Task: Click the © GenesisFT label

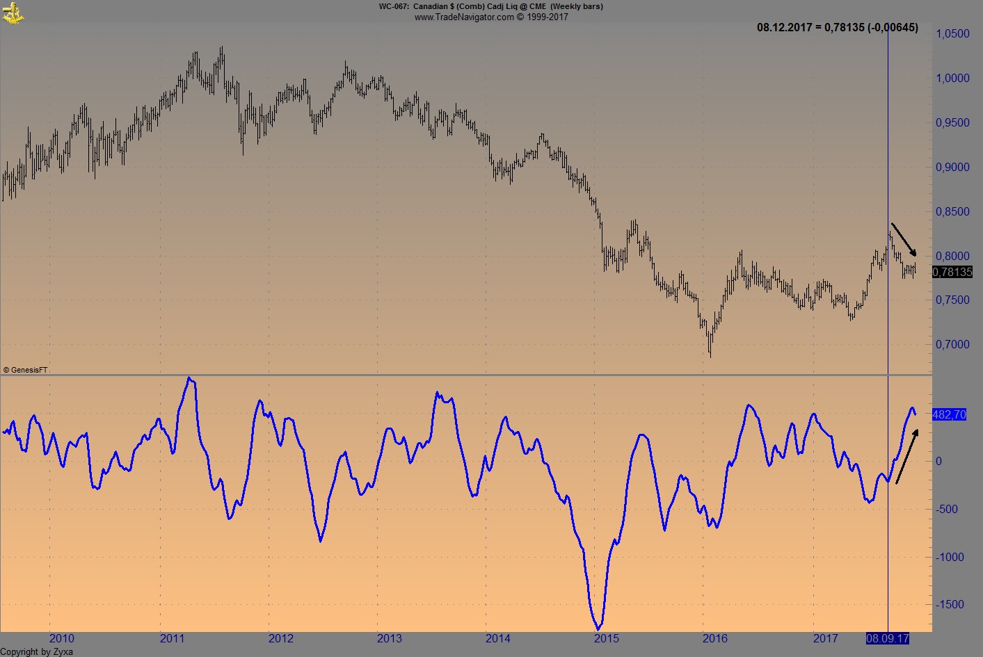Action: point(25,370)
